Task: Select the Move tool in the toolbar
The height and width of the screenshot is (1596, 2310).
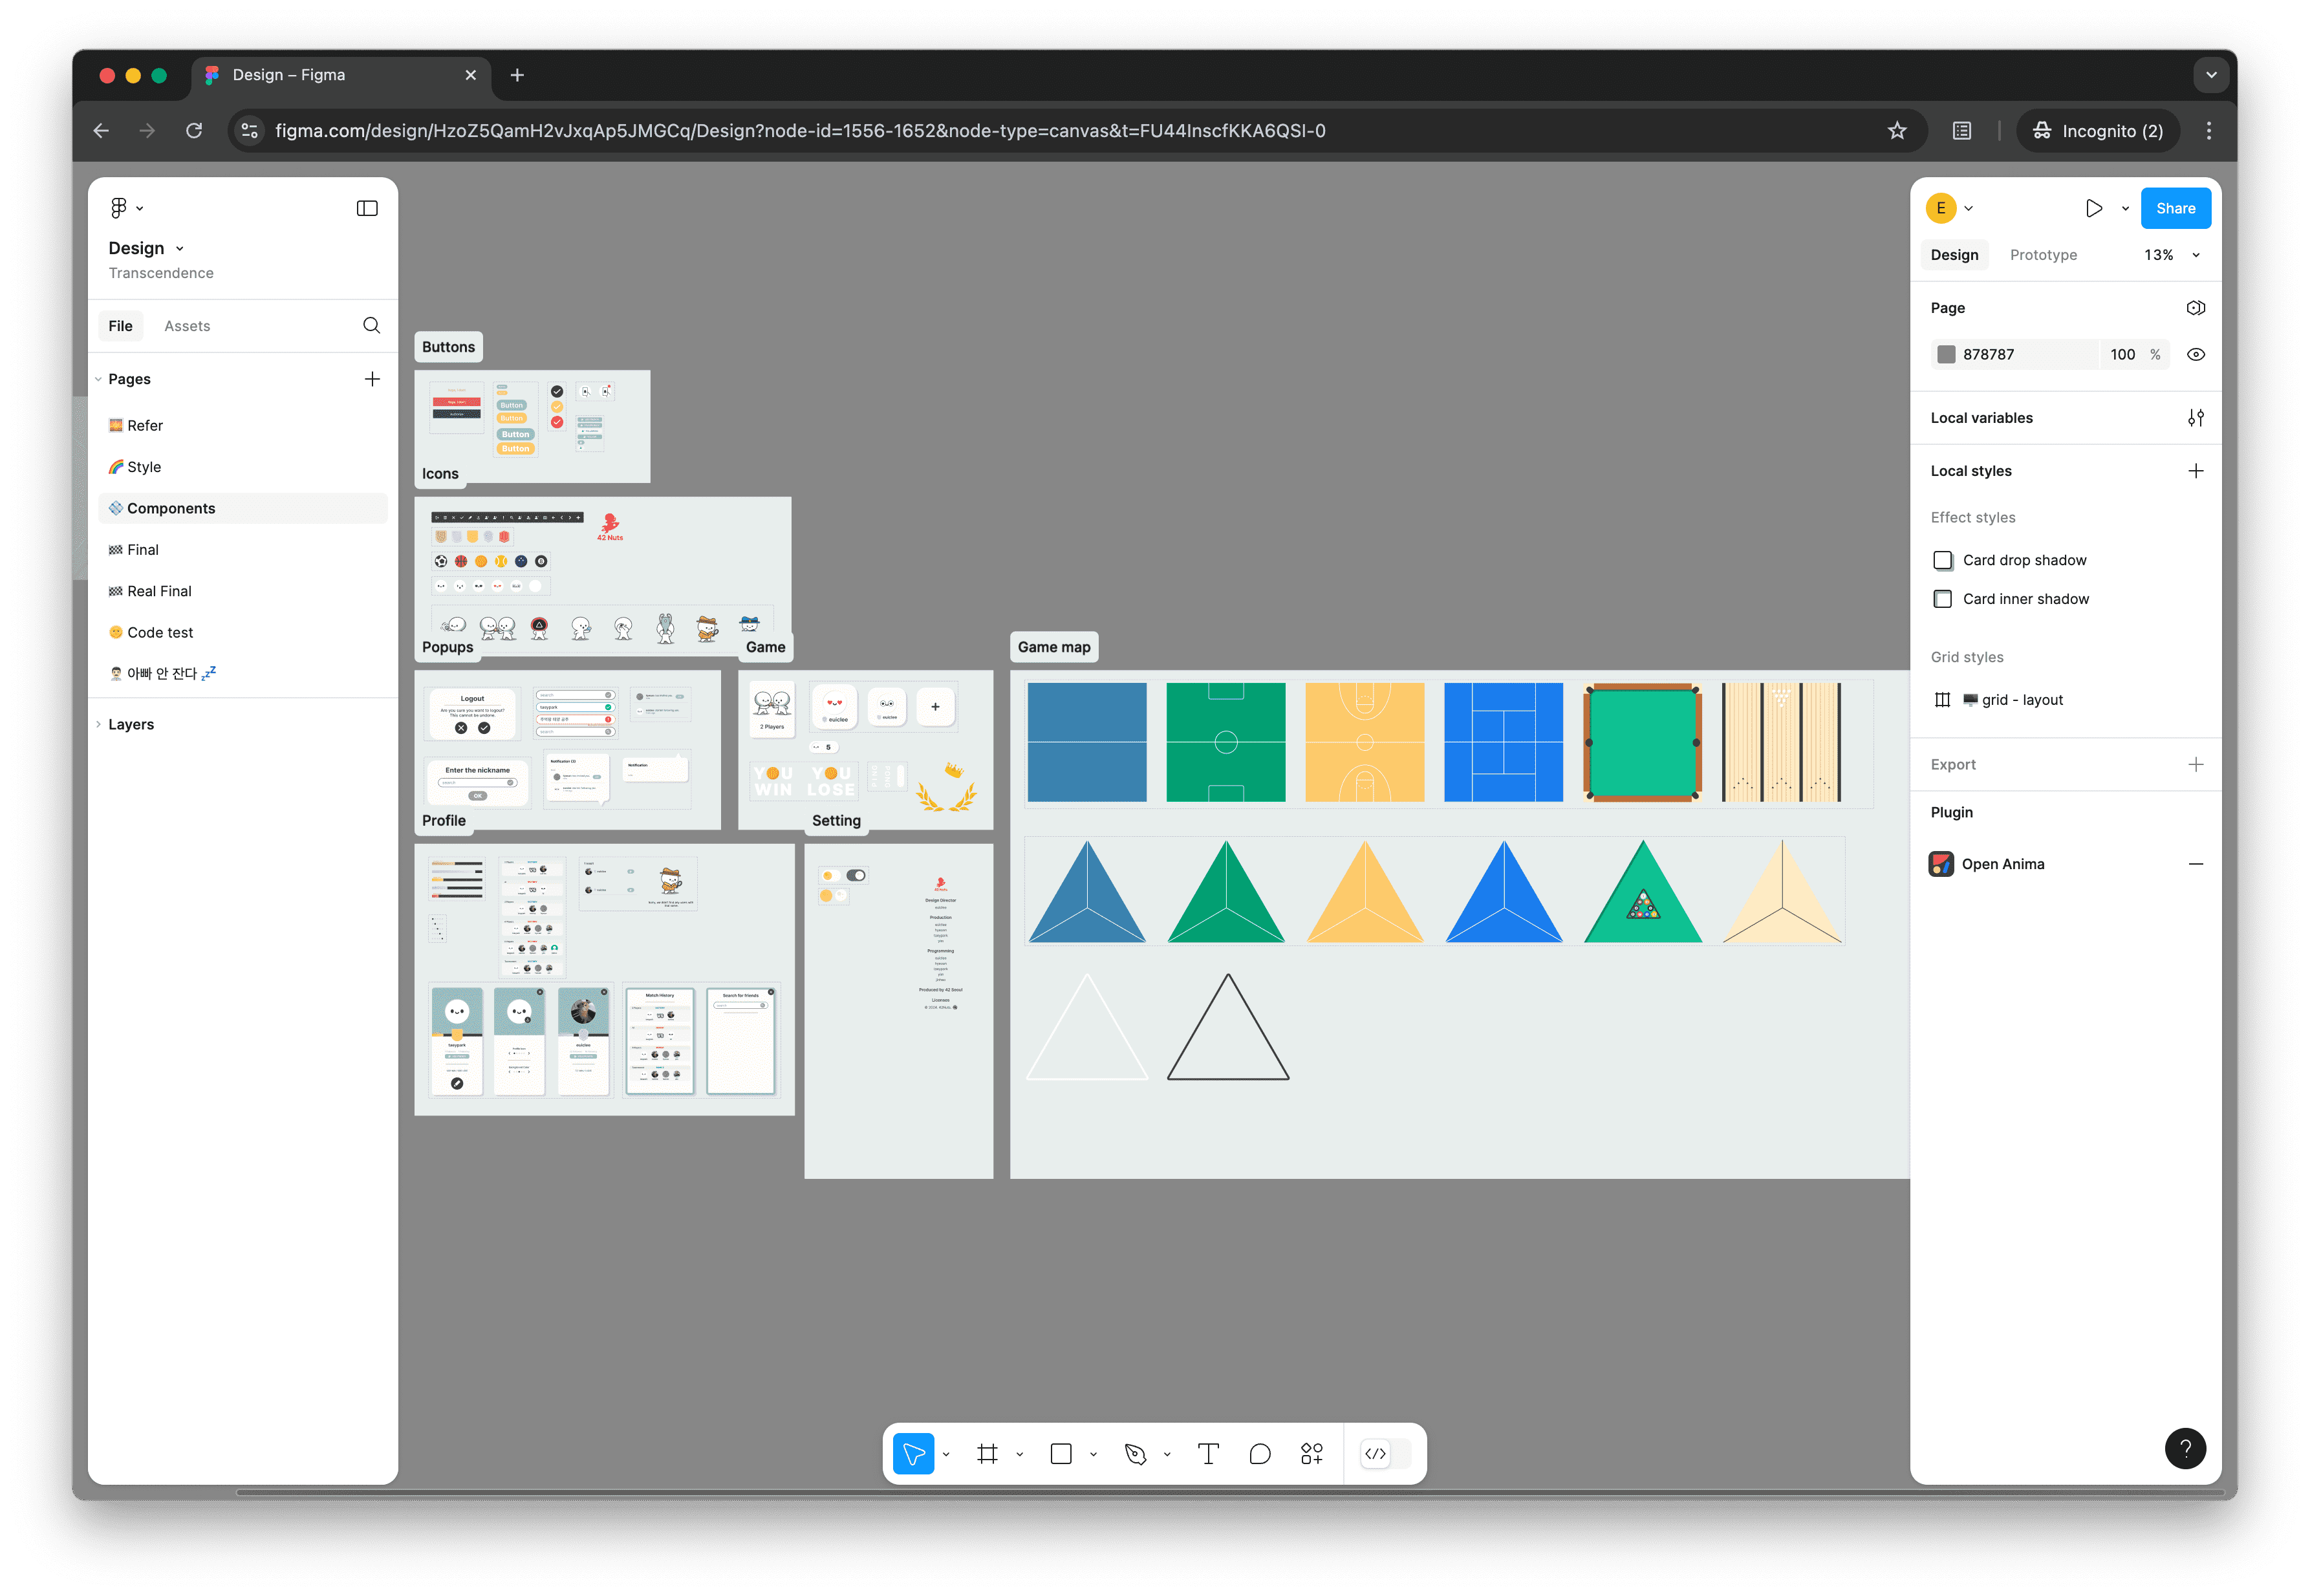Action: coord(914,1453)
